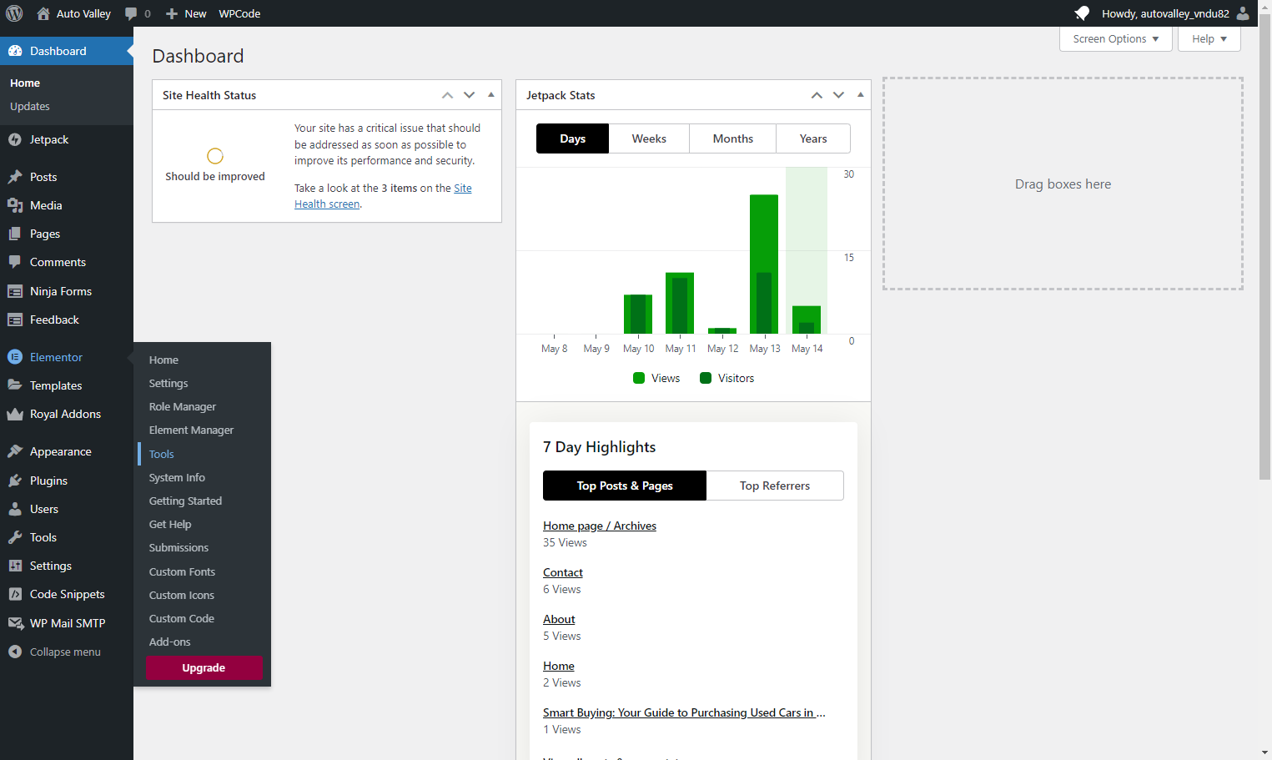Move Jetpack Stats box down
The image size is (1272, 760).
click(x=839, y=95)
